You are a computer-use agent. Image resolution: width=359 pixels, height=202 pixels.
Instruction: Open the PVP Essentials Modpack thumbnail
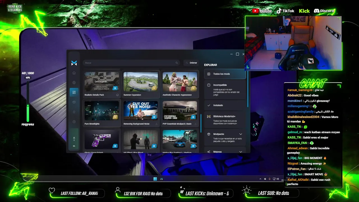click(x=180, y=111)
